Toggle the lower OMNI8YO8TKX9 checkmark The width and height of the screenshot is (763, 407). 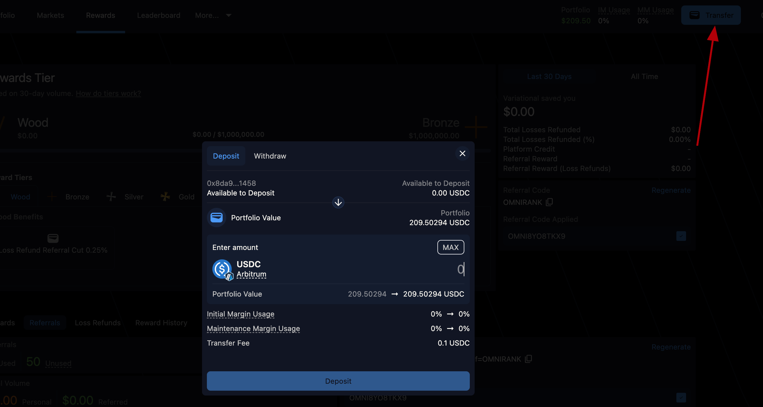pyautogui.click(x=681, y=397)
